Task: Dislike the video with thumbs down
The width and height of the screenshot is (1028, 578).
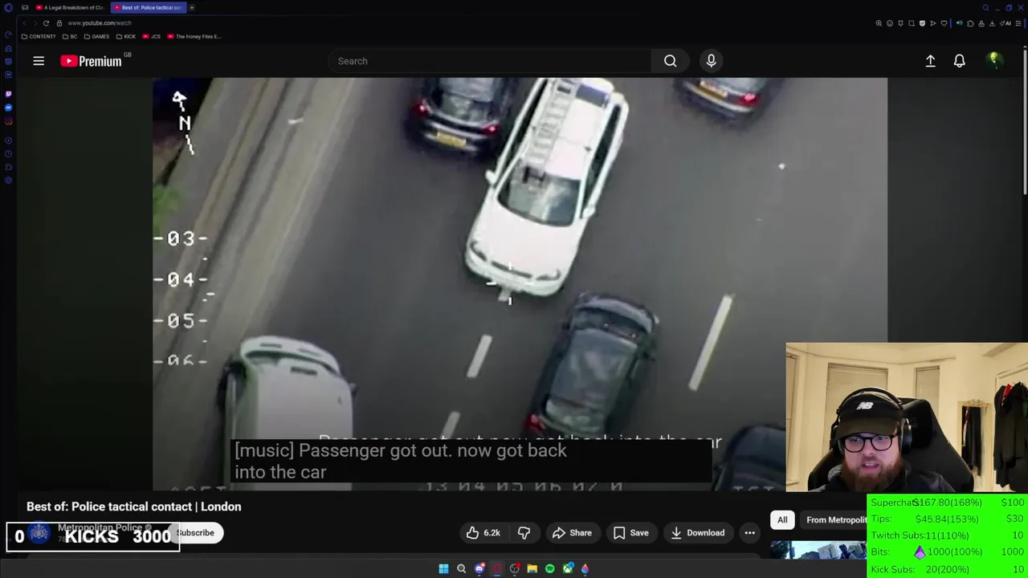Action: point(524,533)
